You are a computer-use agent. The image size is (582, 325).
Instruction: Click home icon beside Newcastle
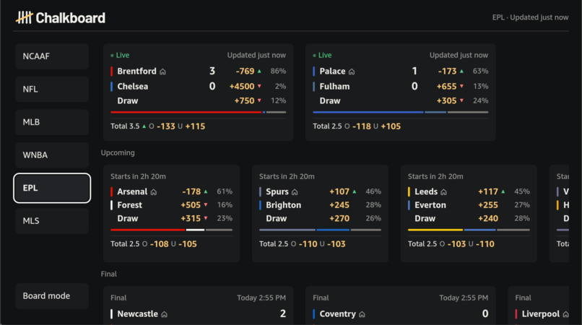[164, 314]
